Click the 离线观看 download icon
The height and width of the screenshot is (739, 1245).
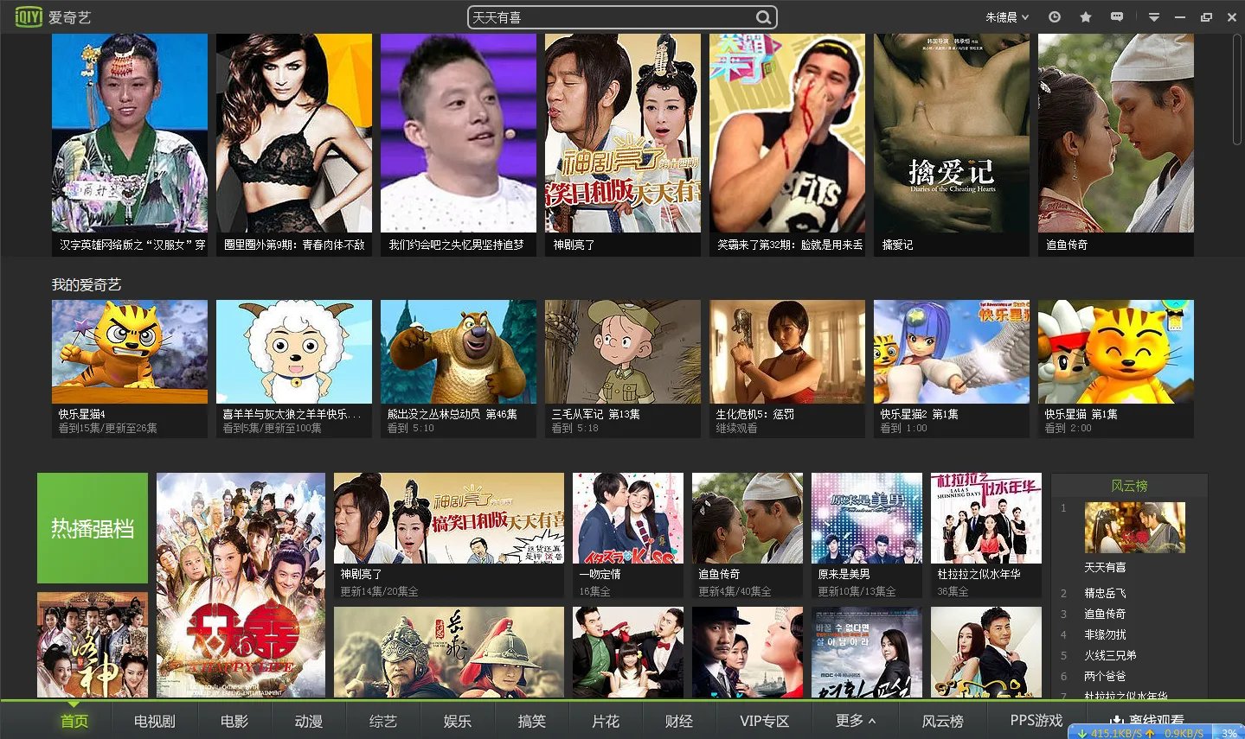point(1118,720)
